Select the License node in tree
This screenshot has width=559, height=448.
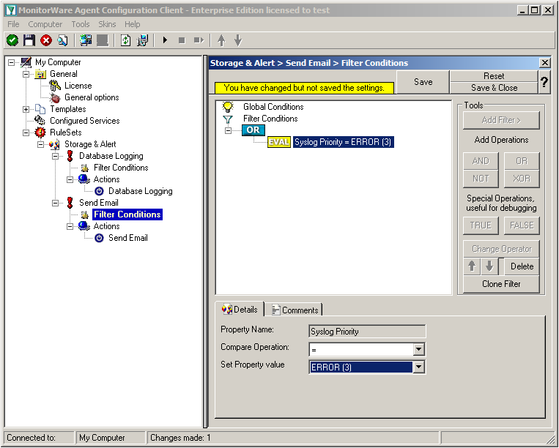click(x=78, y=86)
